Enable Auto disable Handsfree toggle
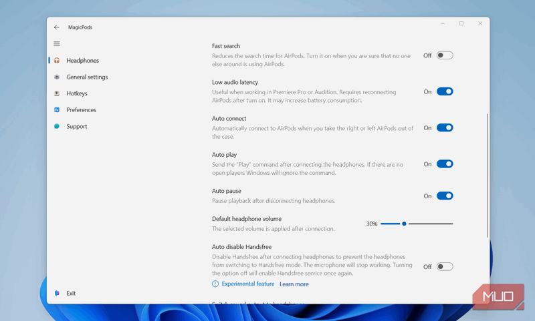This screenshot has height=321, width=535. 445,267
